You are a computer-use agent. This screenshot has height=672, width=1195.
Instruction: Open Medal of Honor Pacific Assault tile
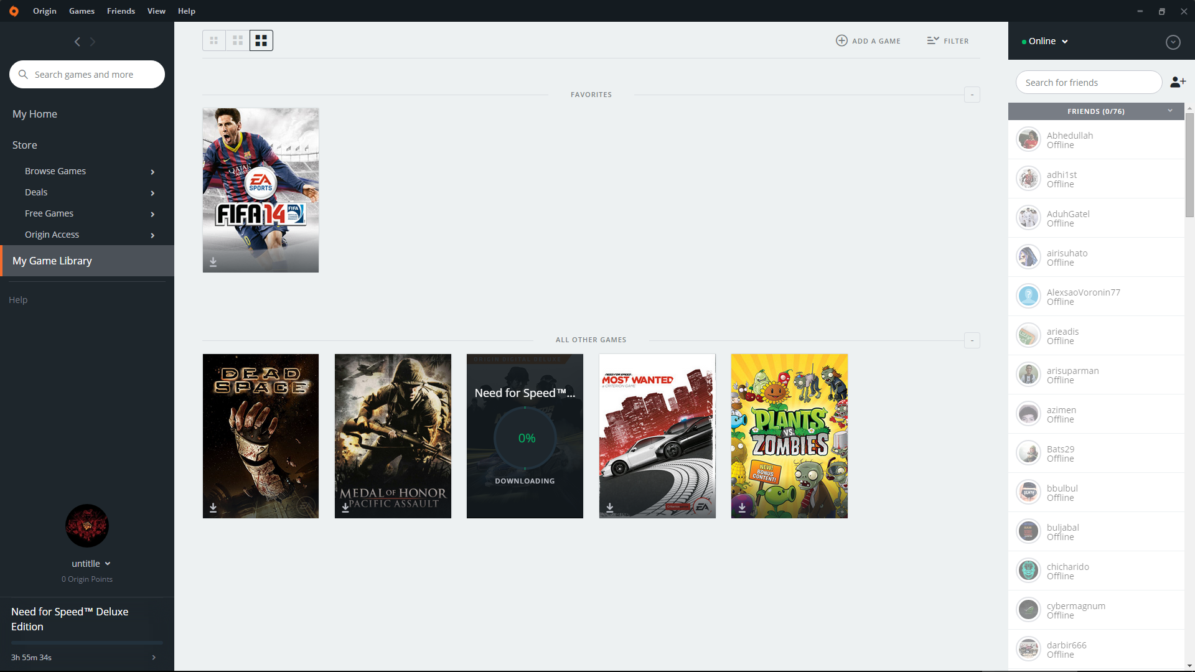[x=393, y=436]
